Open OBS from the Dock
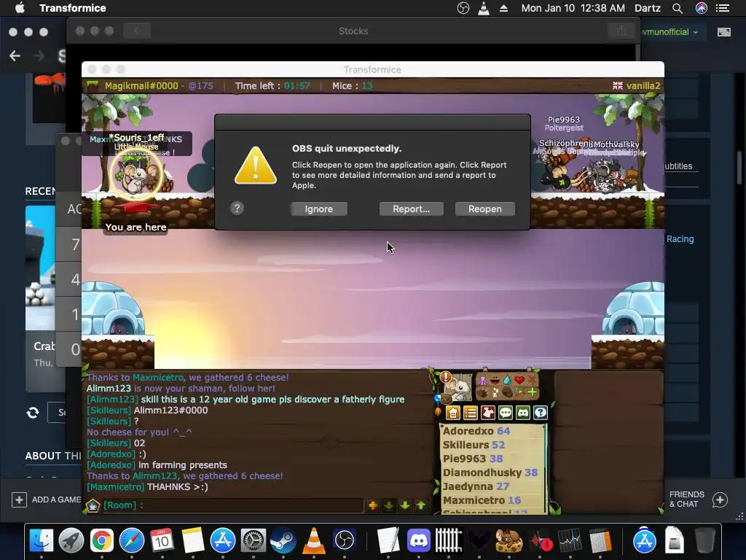 point(345,540)
